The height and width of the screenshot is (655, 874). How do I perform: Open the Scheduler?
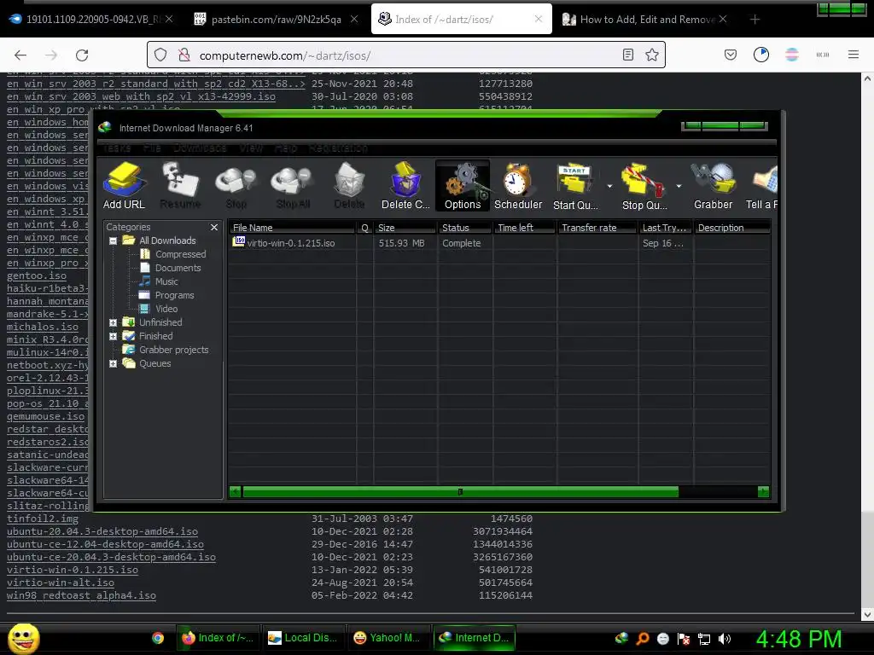[518, 185]
